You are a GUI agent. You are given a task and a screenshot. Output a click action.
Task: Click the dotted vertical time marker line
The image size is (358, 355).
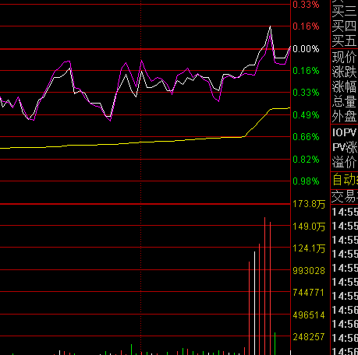141,177
